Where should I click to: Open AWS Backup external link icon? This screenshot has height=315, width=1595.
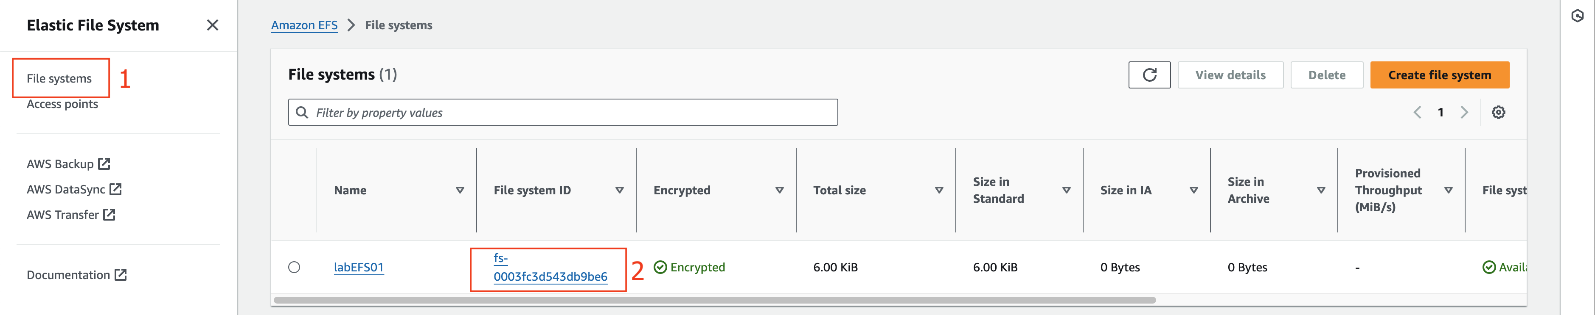pos(104,164)
